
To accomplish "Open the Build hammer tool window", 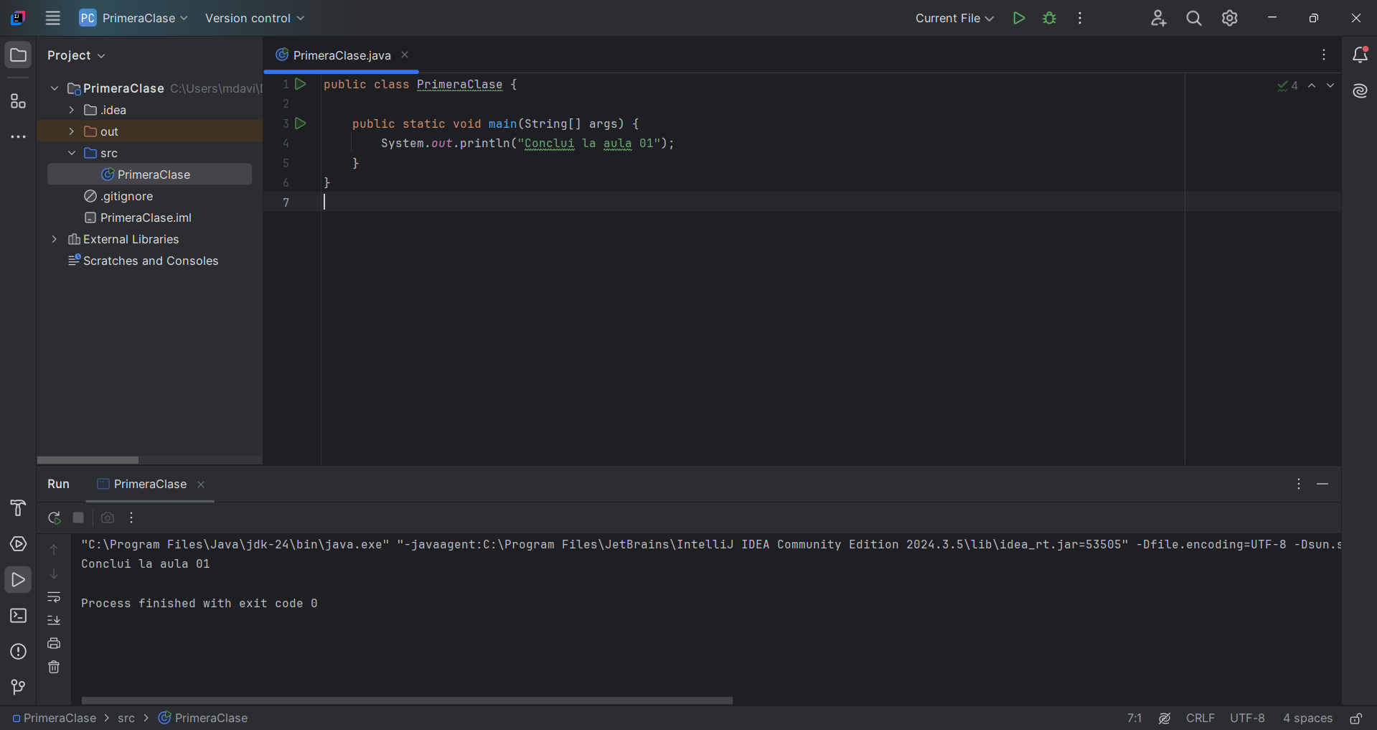I will [x=18, y=508].
